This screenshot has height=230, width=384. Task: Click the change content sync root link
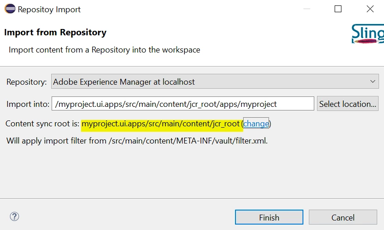[256, 124]
